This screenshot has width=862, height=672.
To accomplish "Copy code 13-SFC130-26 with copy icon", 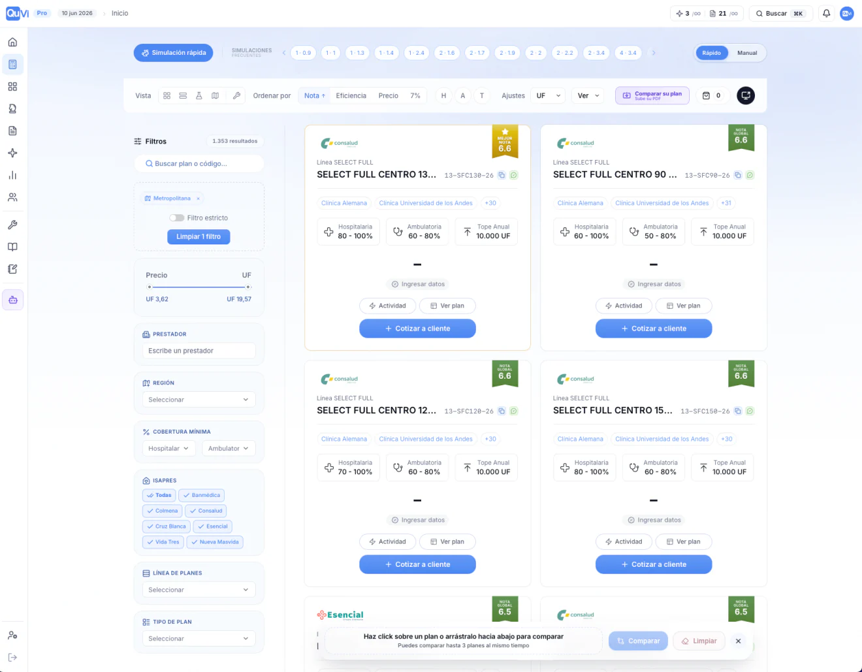I will pos(502,175).
